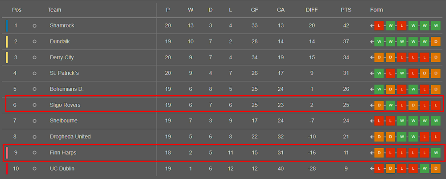Sort table by PTS column header
The width and height of the screenshot is (446, 179).
click(346, 10)
